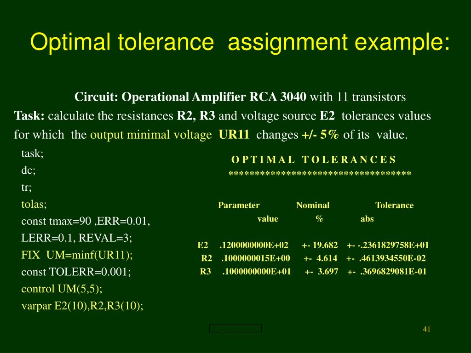Click nominal value '.1200000000E+02'

pos(254,245)
